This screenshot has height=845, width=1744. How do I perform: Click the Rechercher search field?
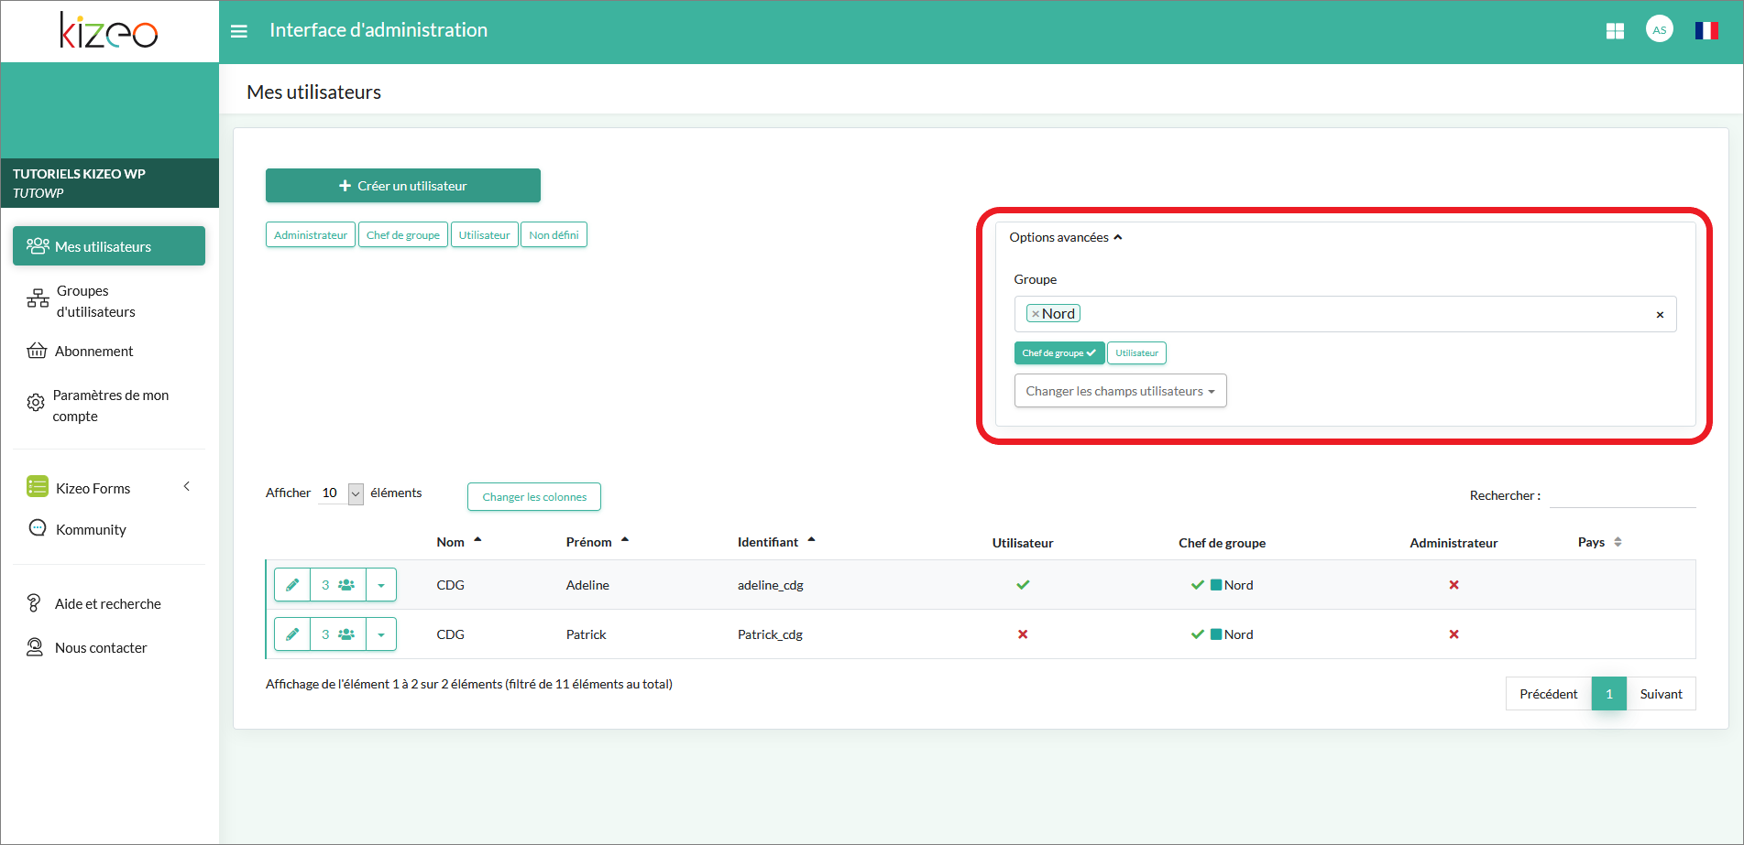[1622, 495]
